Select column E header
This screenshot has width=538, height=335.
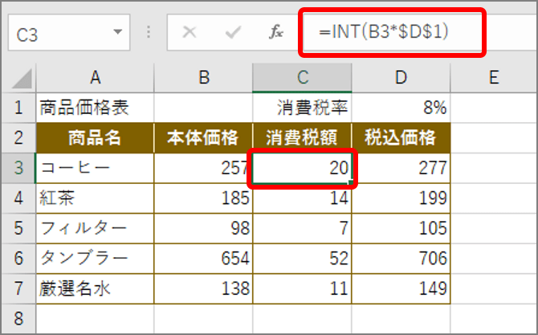tap(494, 78)
